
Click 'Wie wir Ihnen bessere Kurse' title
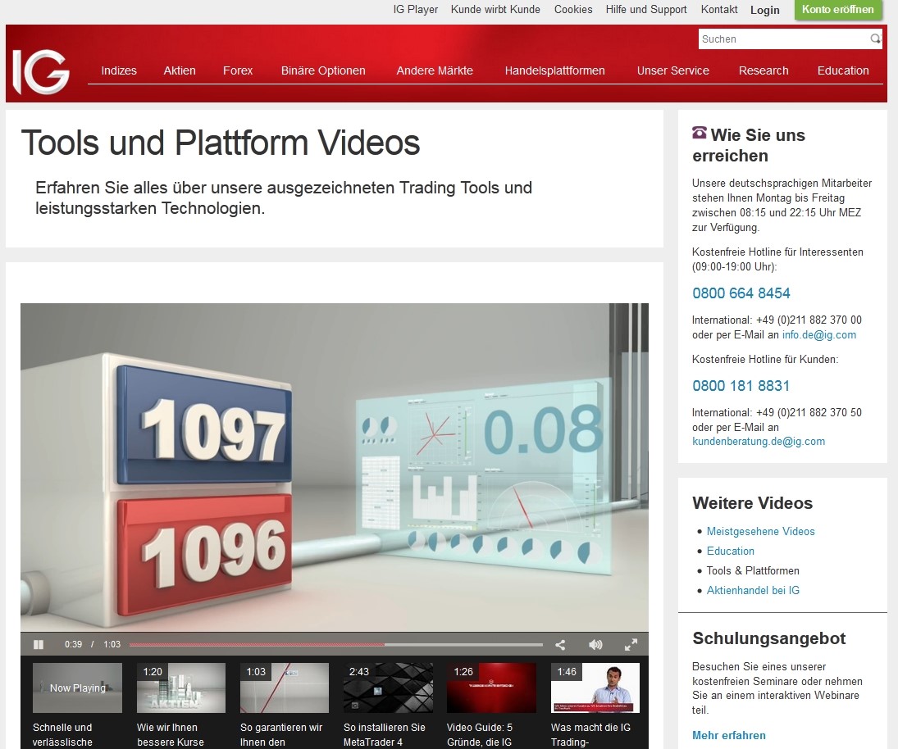(x=170, y=735)
